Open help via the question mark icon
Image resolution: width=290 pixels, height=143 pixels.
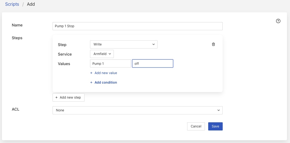click(x=278, y=21)
